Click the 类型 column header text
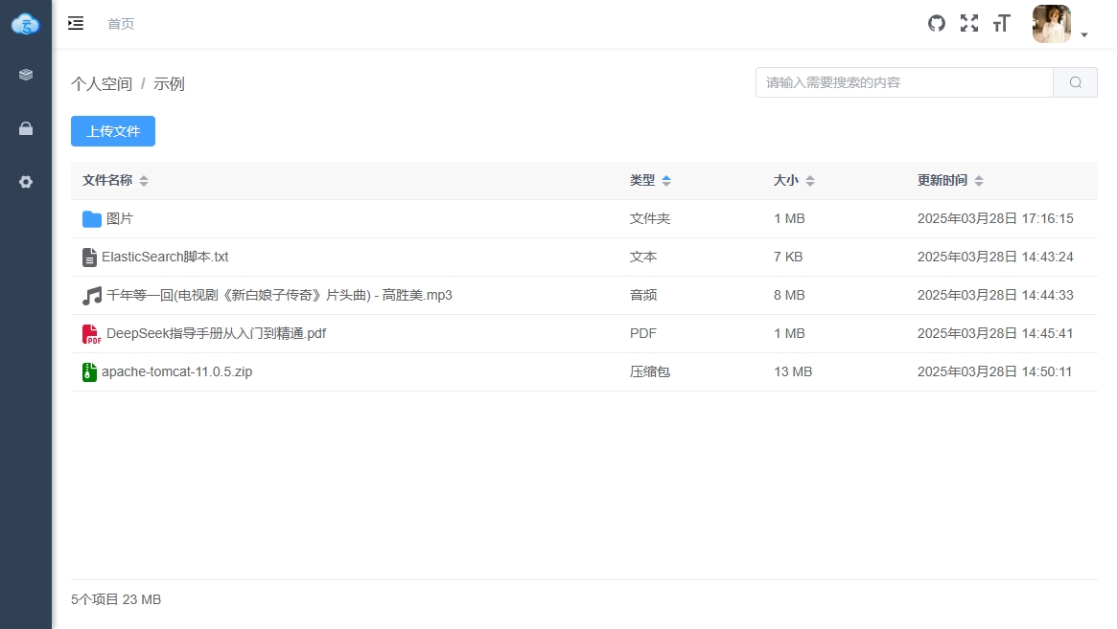1117x629 pixels. (x=642, y=181)
